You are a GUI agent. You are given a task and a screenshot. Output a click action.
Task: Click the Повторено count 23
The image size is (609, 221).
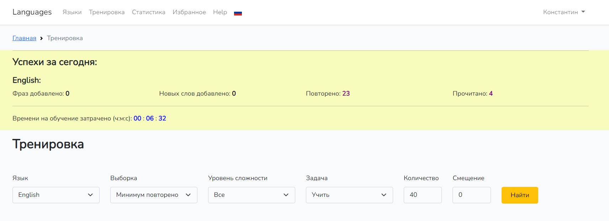click(346, 93)
